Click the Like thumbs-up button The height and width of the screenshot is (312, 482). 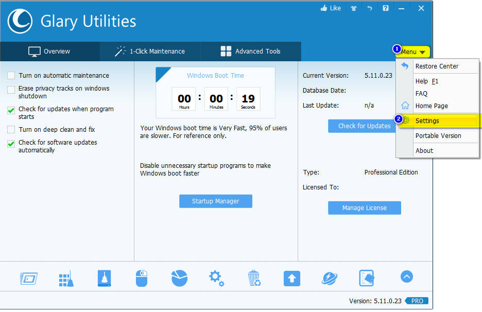click(x=331, y=8)
